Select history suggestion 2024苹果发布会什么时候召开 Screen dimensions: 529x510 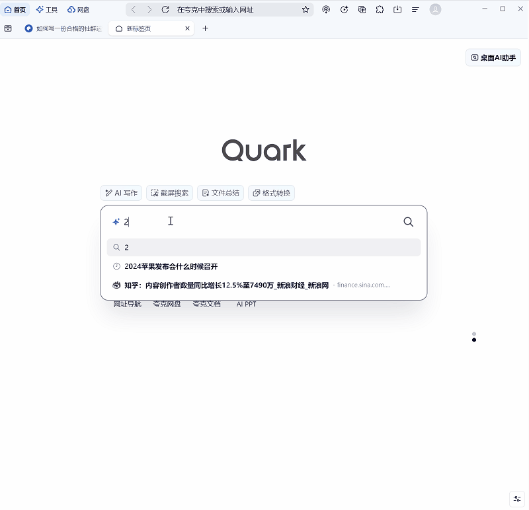[264, 267]
